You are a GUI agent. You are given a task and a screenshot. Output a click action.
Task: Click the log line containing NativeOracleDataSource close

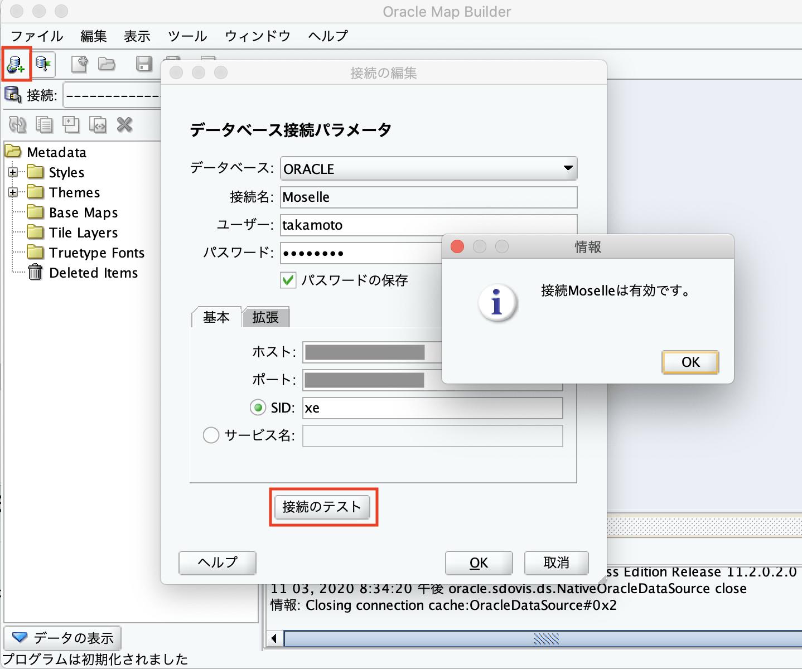[508, 588]
